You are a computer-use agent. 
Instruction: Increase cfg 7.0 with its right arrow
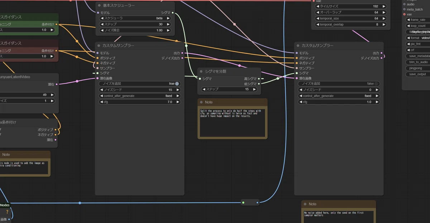point(178,102)
